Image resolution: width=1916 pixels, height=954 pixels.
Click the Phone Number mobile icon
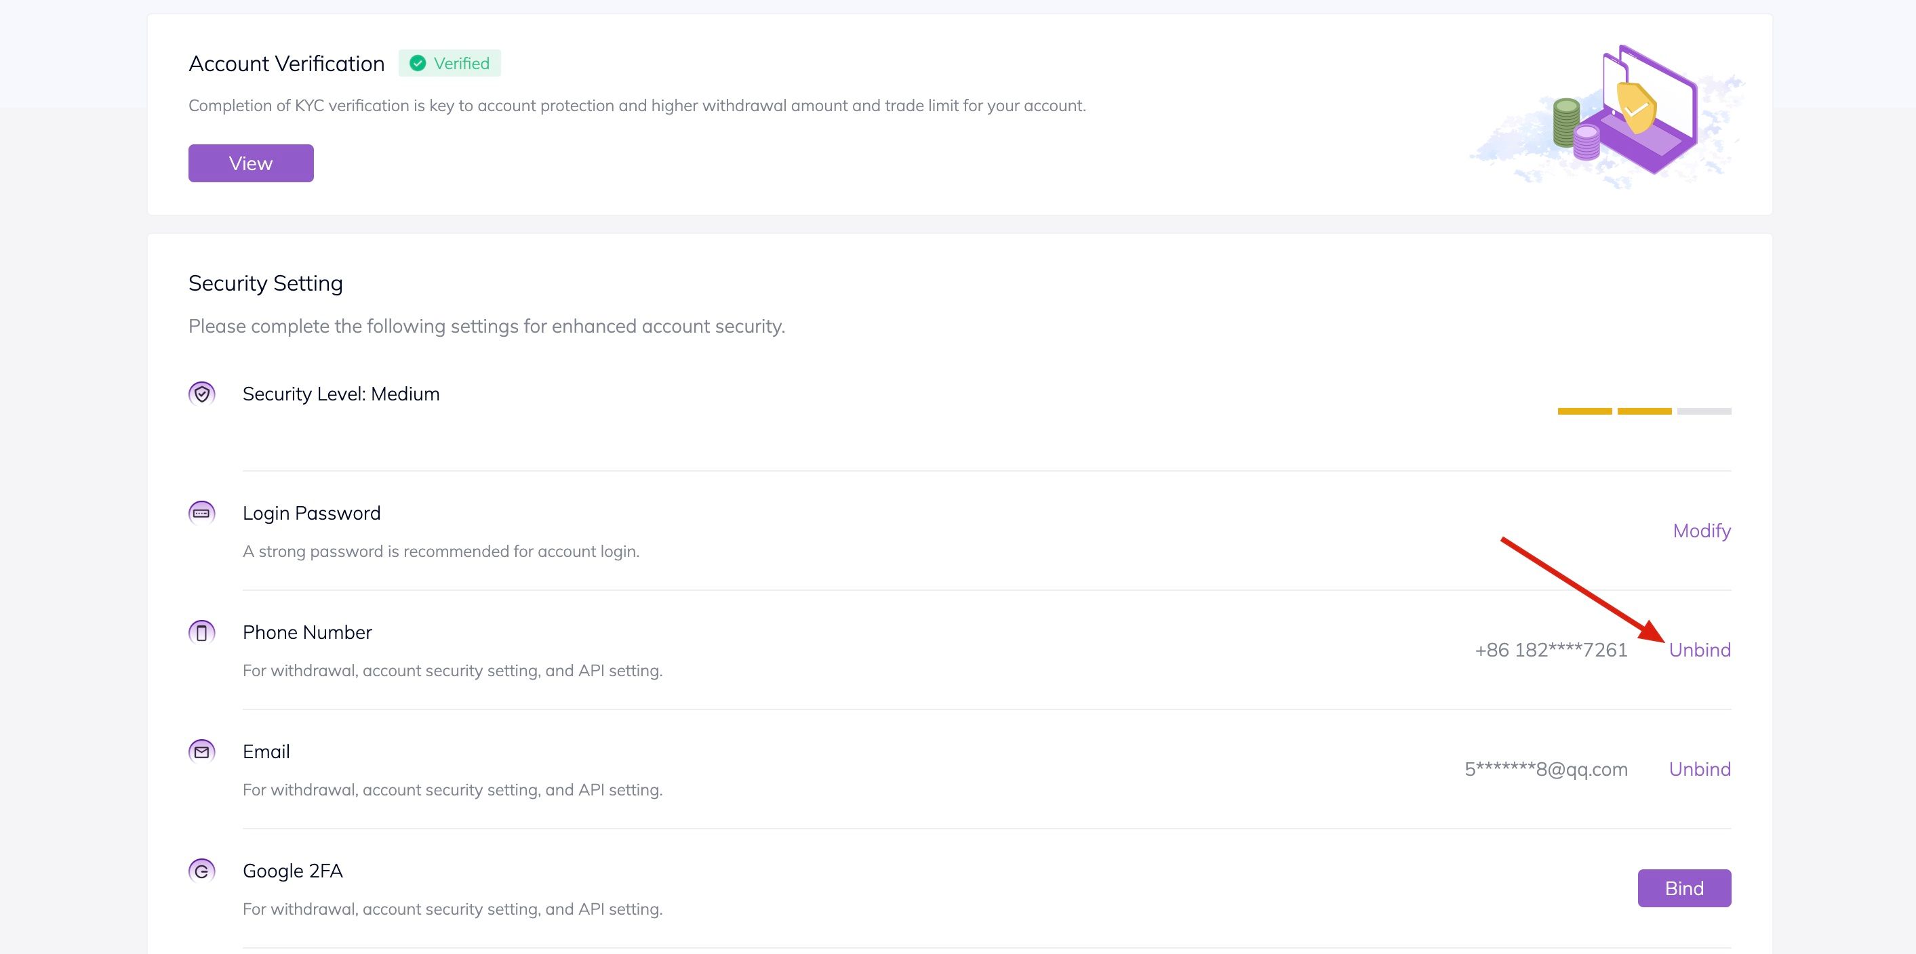[201, 632]
